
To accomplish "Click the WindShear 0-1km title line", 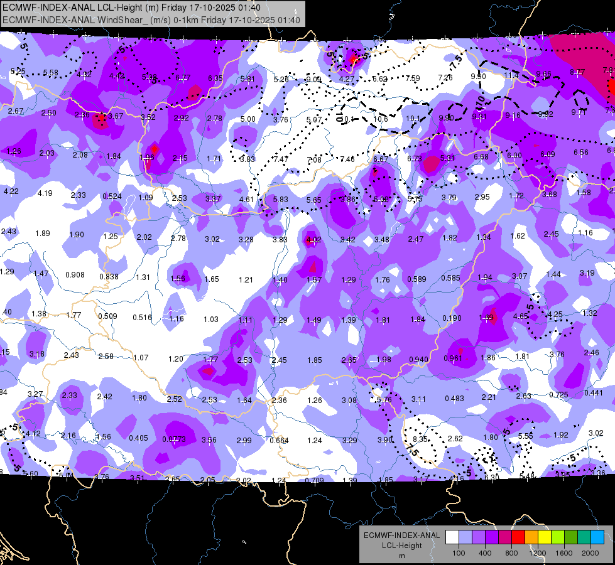I will (x=151, y=20).
